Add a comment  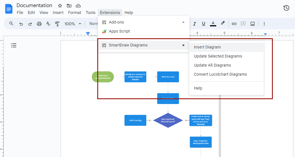point(243,24)
